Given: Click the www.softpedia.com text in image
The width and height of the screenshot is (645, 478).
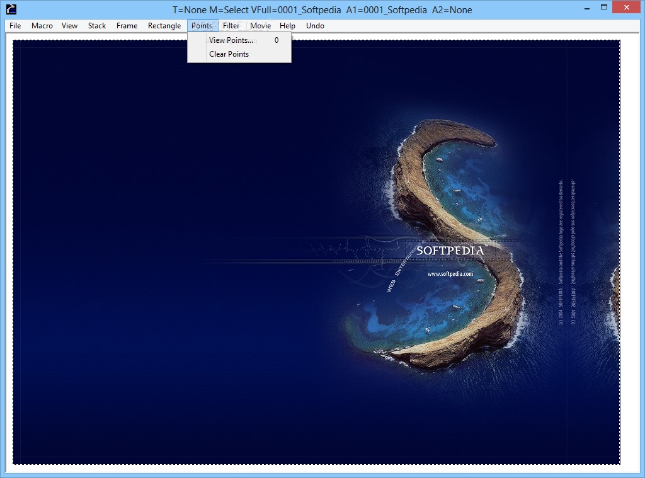Looking at the screenshot, I should 450,274.
